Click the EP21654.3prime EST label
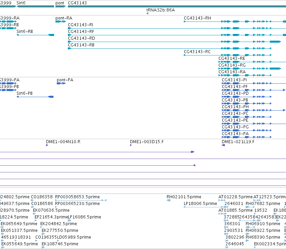The image size is (286, 249). coord(51,217)
